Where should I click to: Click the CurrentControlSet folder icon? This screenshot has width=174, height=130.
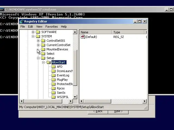click(x=43, y=45)
